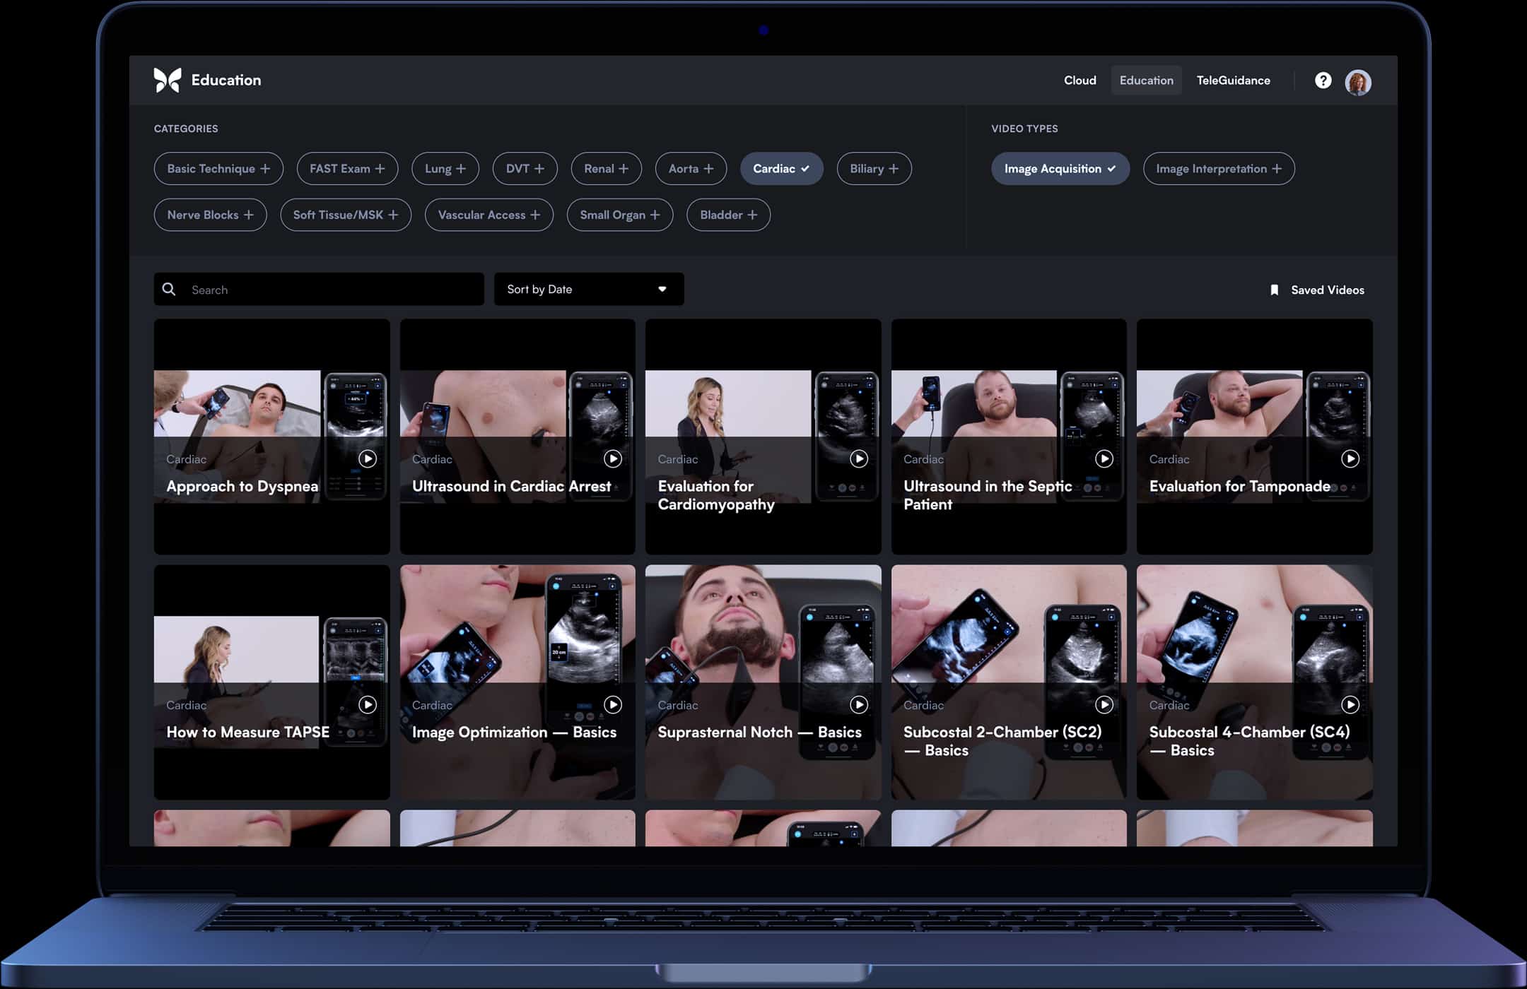Click the user profile avatar
Image resolution: width=1527 pixels, height=989 pixels.
(1357, 82)
